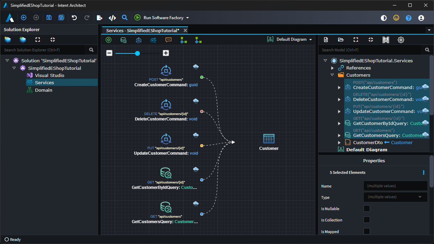Click the Customer table icon in diagram
Viewport: 434px width, 244px height.
[x=269, y=139]
